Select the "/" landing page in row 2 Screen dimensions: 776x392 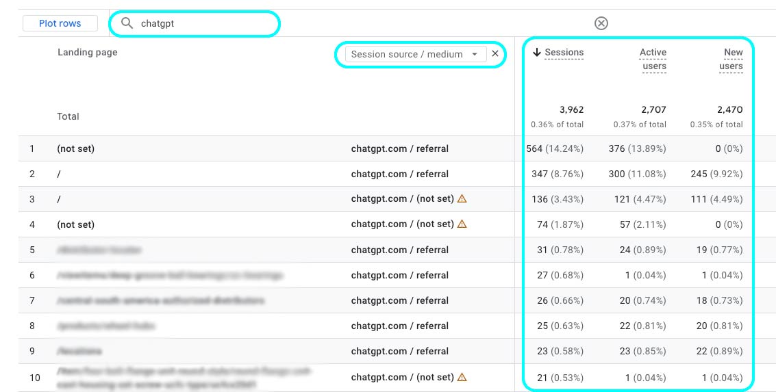click(60, 174)
